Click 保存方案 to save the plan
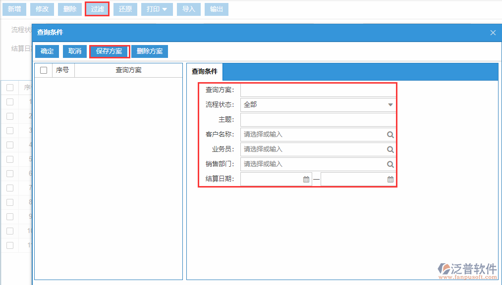Screen dimensions: 502x285 [109, 51]
